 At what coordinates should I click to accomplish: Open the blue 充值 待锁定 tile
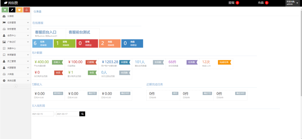pyautogui.click(x=132, y=43)
